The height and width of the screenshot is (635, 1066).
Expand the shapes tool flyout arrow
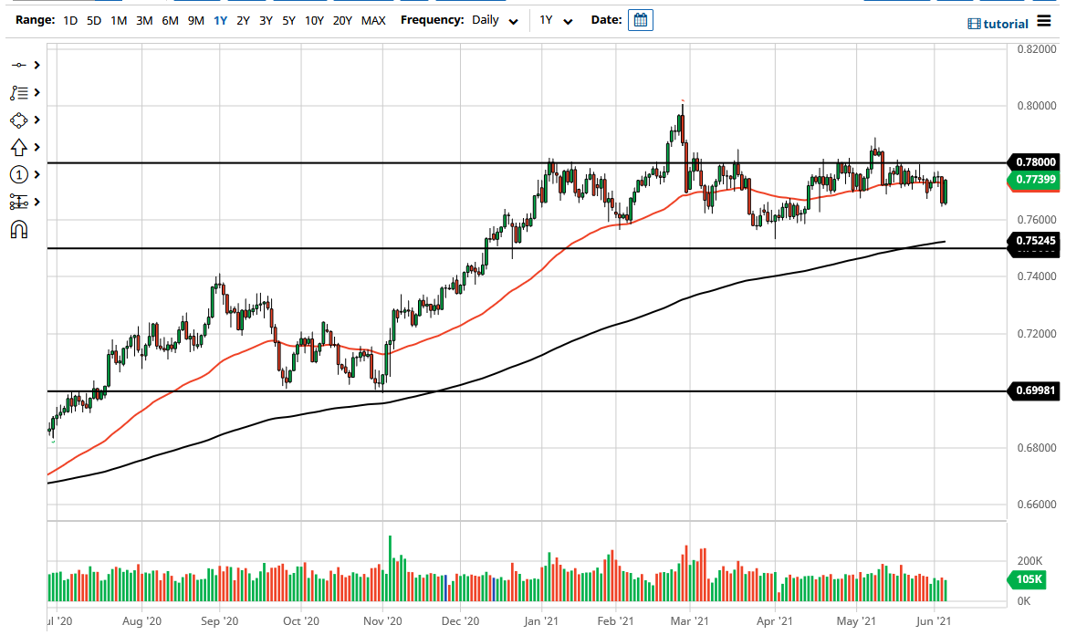tap(37, 120)
